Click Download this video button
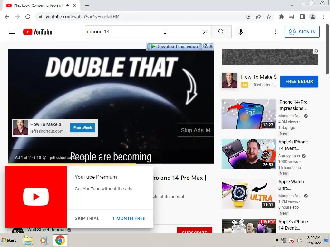Viewport: 330px width, 247px height. (x=174, y=46)
